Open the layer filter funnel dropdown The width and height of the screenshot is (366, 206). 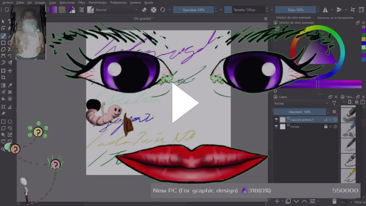coord(334,104)
